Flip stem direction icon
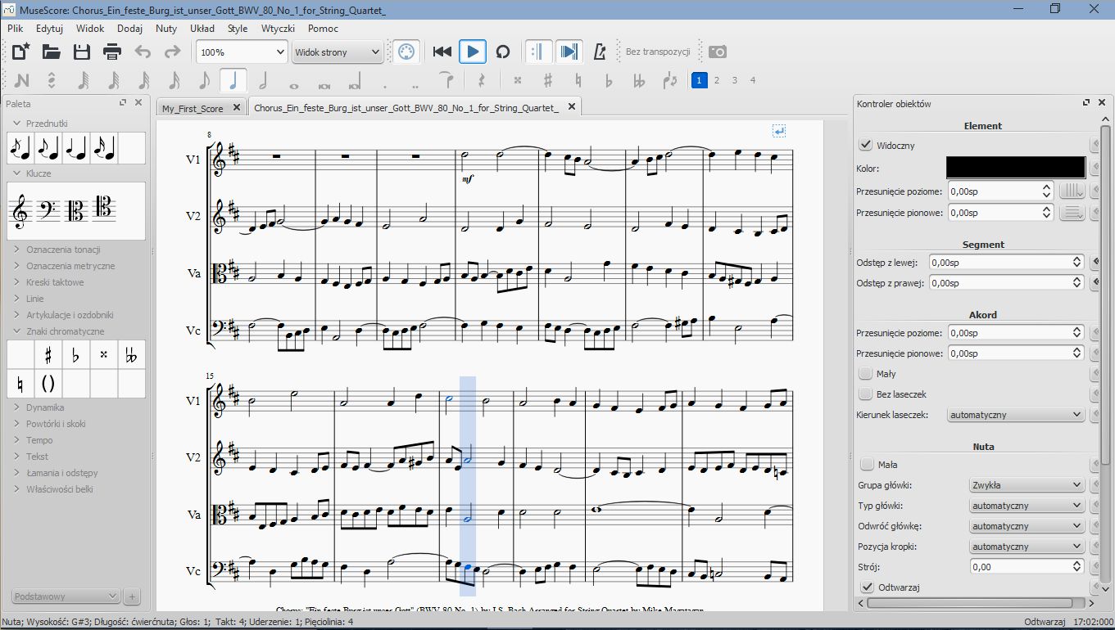 (x=670, y=80)
